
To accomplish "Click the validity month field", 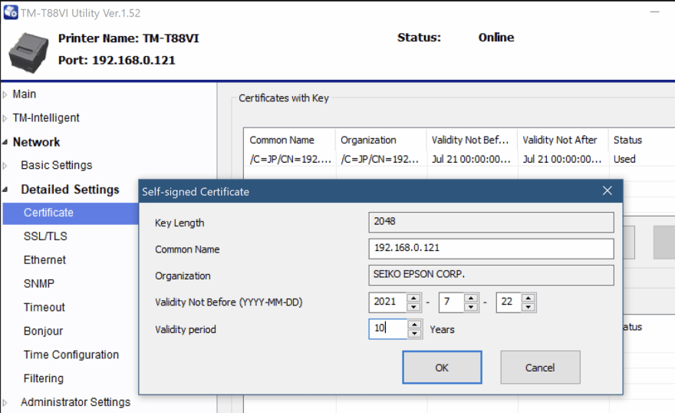I will point(451,302).
